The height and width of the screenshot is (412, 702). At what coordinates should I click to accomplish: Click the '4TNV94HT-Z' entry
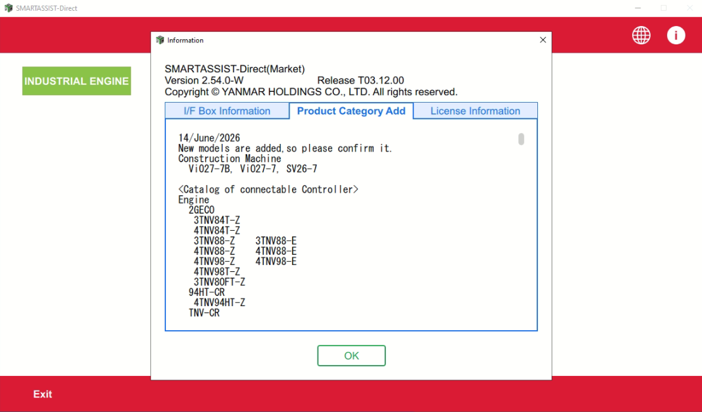pos(219,303)
